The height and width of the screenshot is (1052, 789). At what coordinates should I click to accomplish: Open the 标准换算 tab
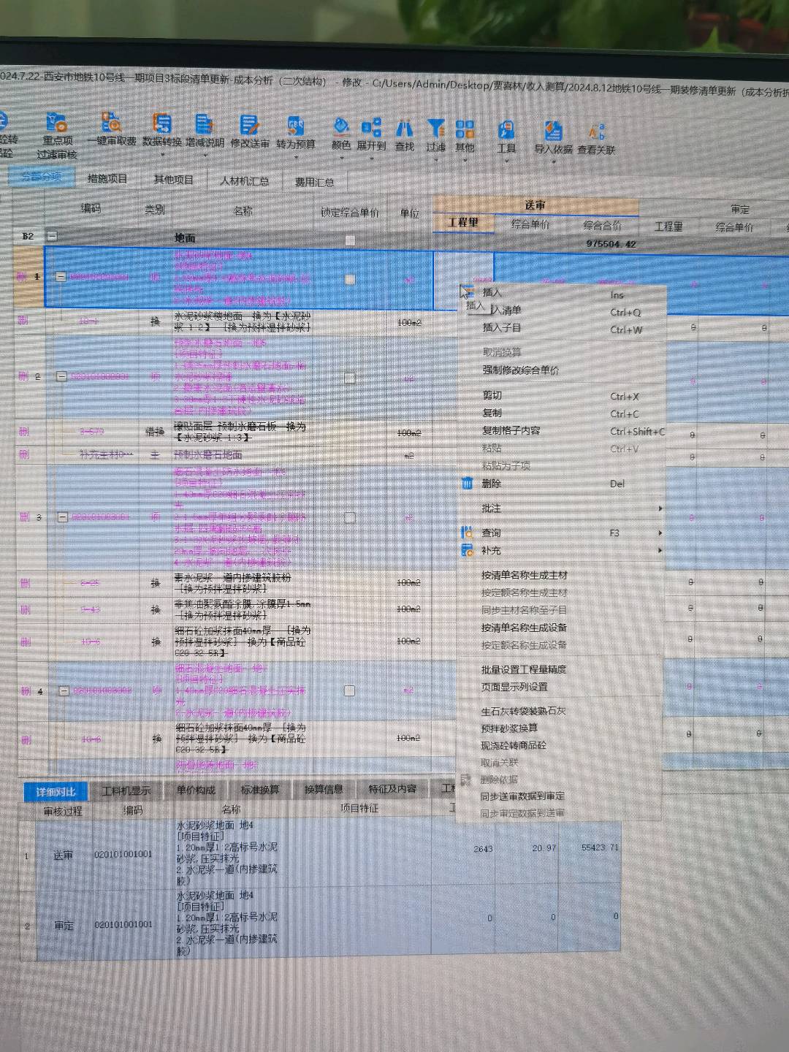[259, 790]
